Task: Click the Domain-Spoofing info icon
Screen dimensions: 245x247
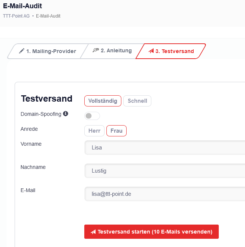Action: click(x=66, y=114)
